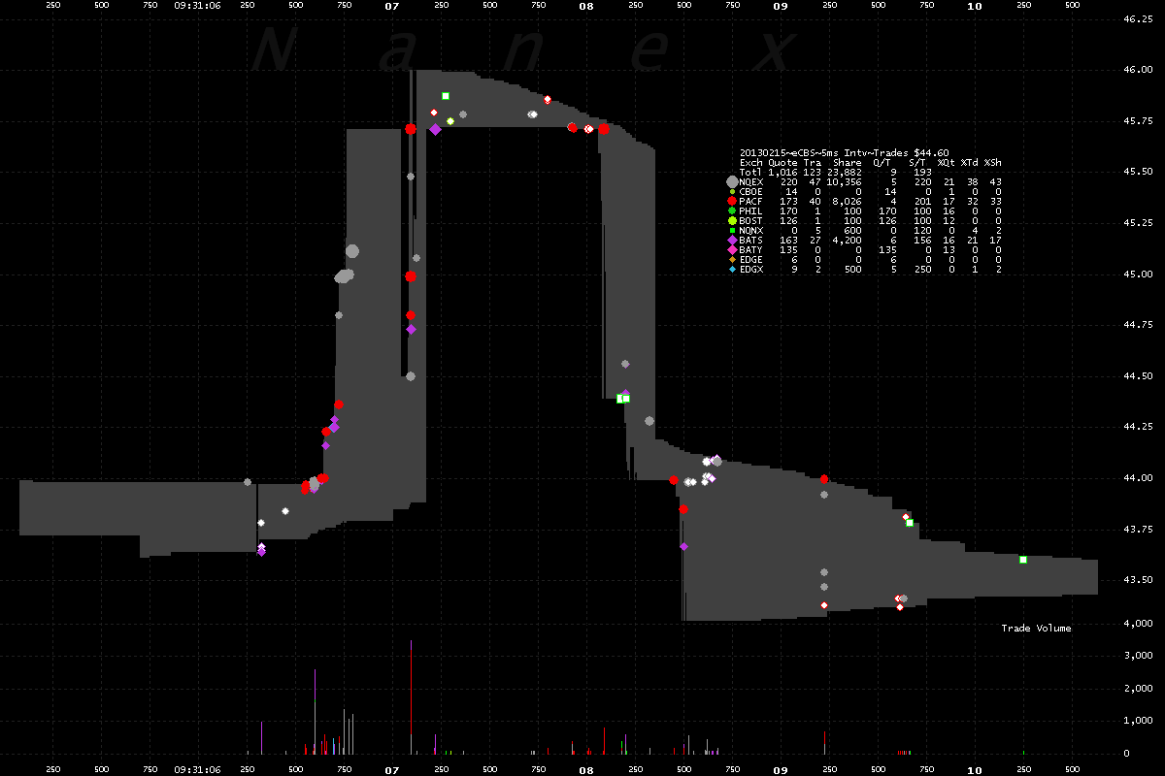The image size is (1165, 776).
Task: Click the green PHIL legend dot
Action: (732, 210)
